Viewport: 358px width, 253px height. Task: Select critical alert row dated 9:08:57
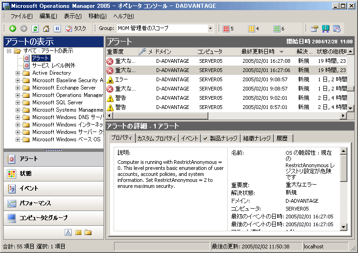pos(226,89)
